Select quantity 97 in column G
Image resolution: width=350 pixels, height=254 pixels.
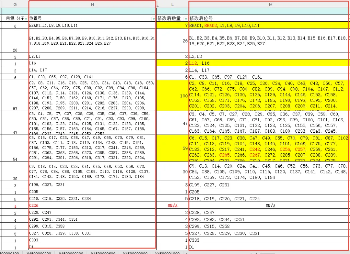(15, 95)
